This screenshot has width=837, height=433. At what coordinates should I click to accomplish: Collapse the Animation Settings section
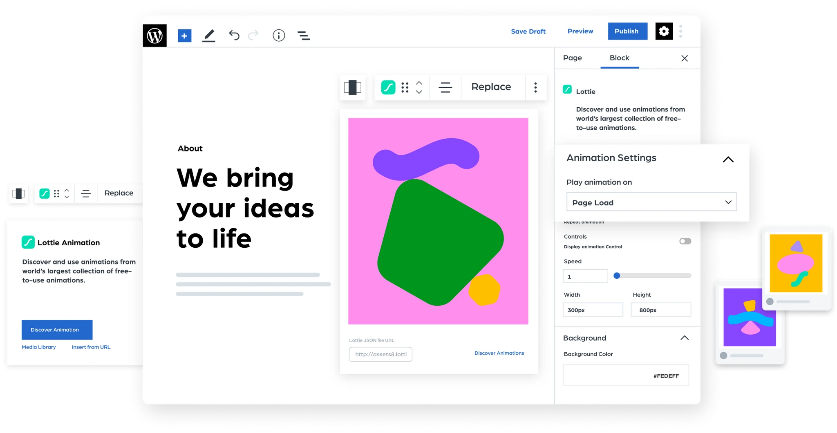pyautogui.click(x=728, y=159)
